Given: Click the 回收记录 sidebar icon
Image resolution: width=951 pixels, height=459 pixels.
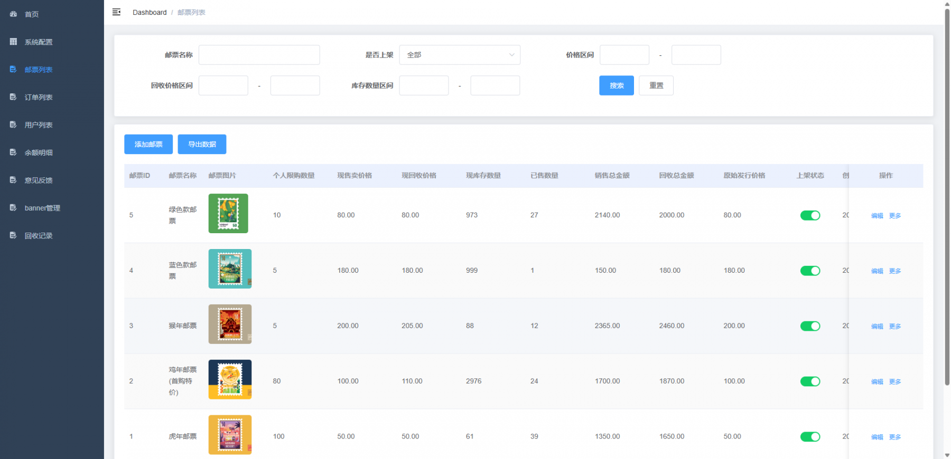Looking at the screenshot, I should (13, 235).
